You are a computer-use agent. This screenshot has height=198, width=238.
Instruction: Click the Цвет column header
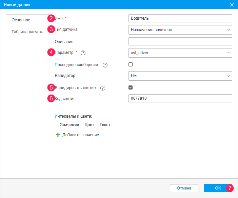pyautogui.click(x=89, y=125)
